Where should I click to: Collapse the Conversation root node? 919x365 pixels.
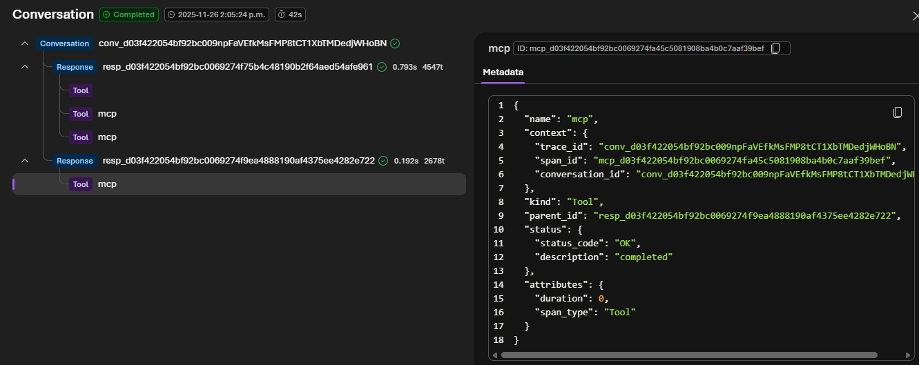point(25,43)
